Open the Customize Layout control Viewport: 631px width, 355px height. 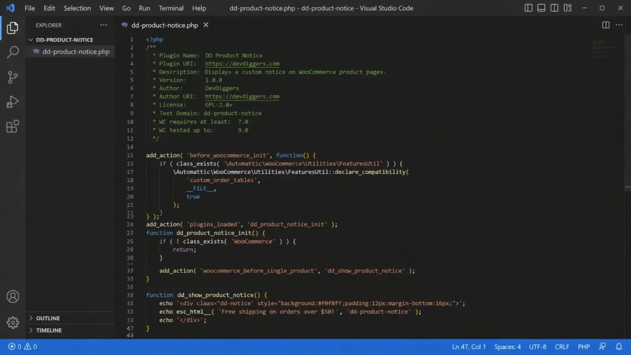click(567, 8)
